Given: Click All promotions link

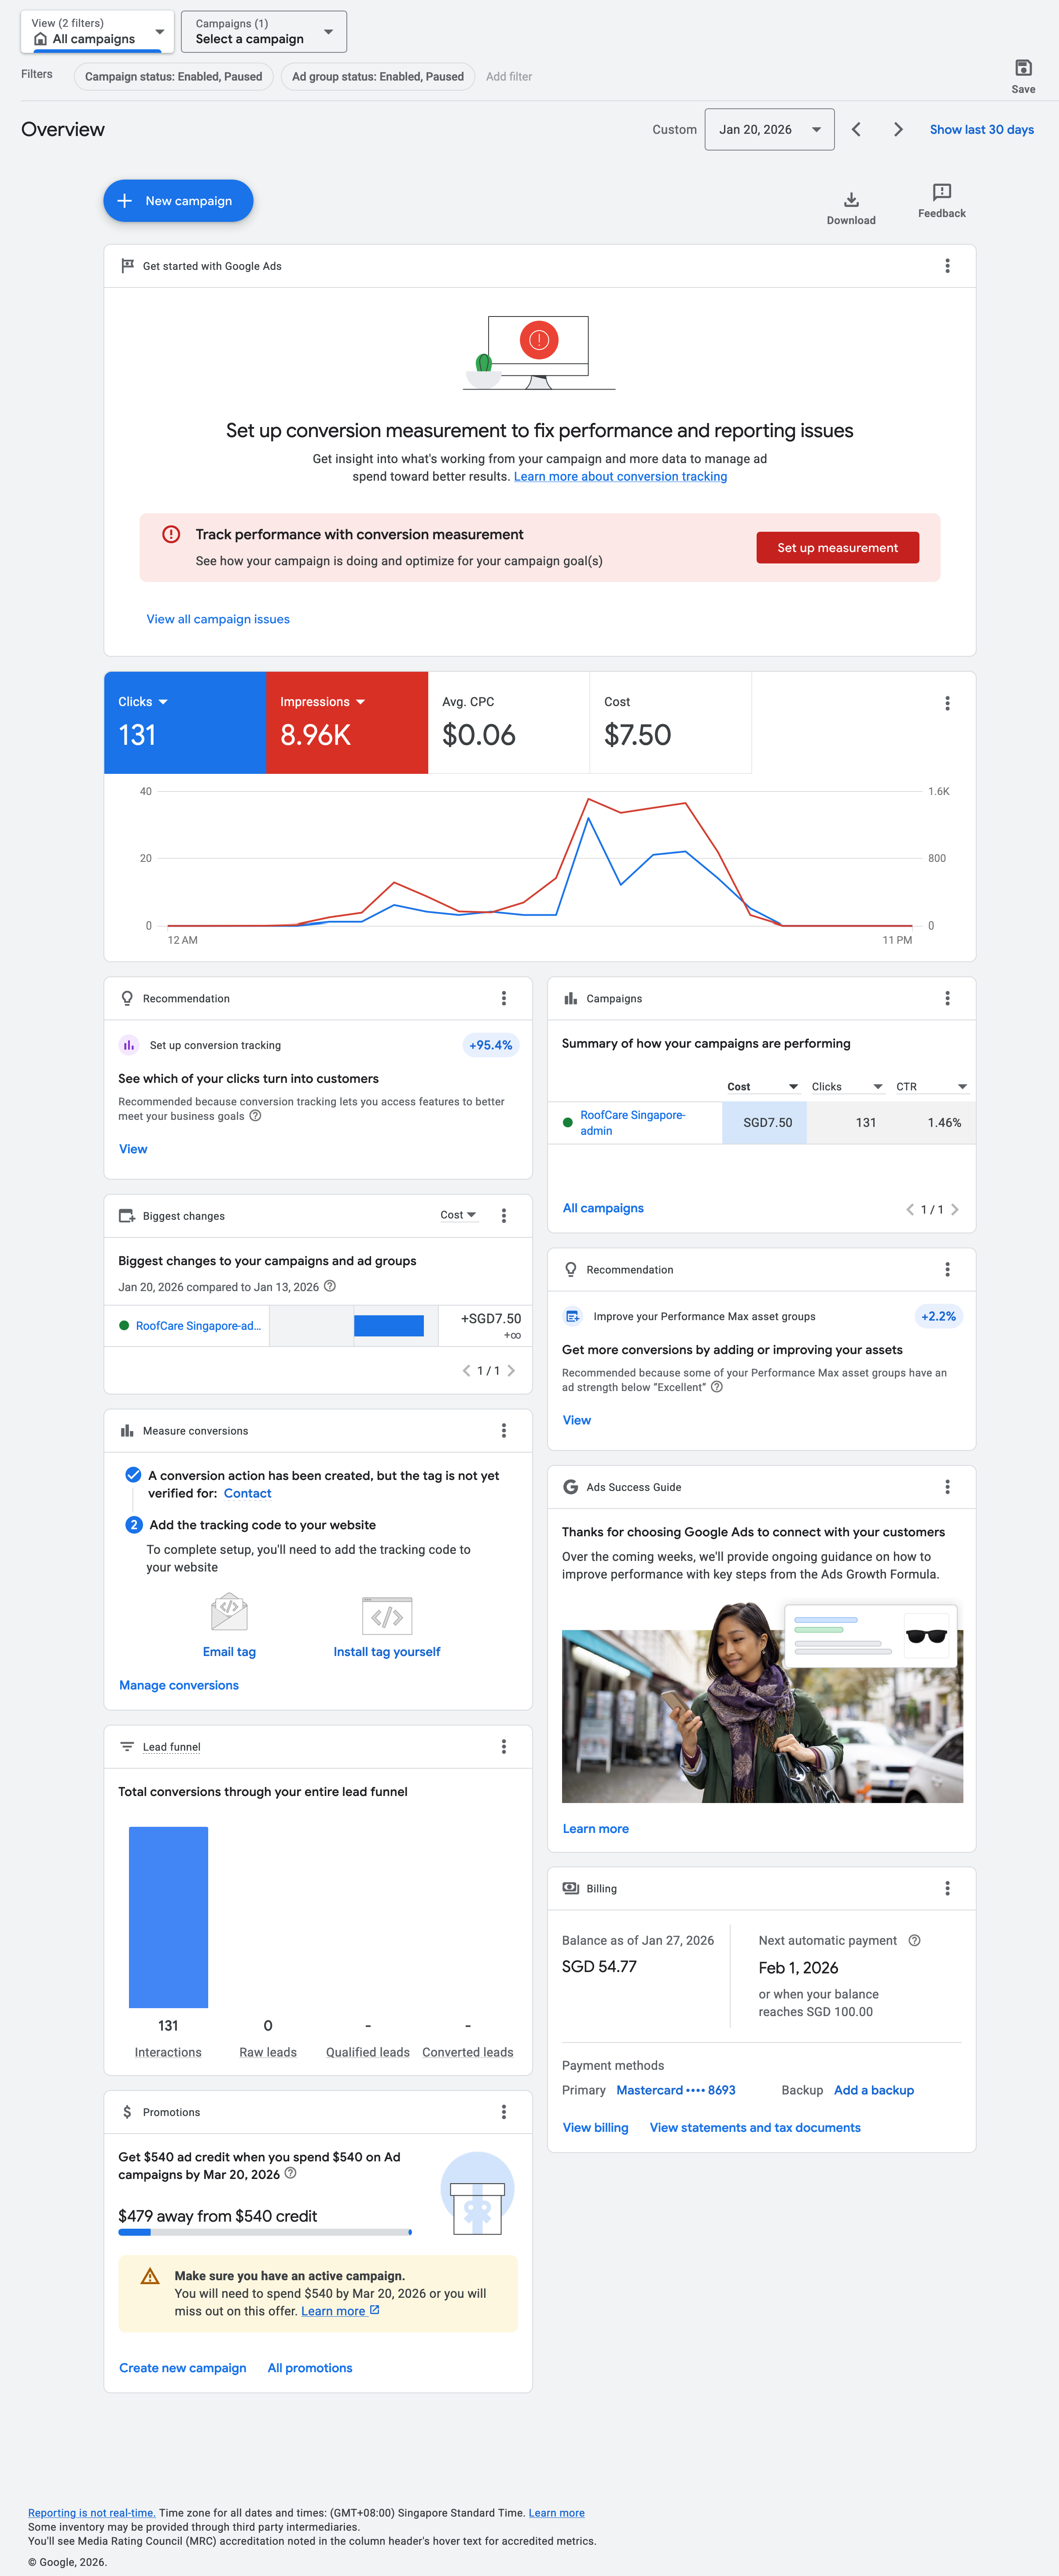Looking at the screenshot, I should point(310,2368).
